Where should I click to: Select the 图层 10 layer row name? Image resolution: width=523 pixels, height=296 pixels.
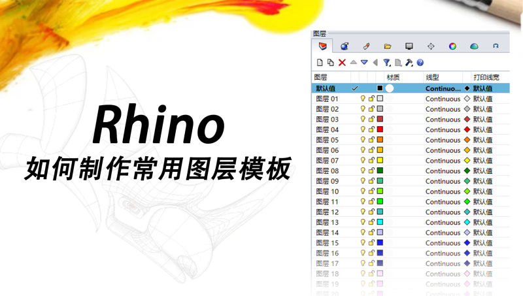pos(328,191)
